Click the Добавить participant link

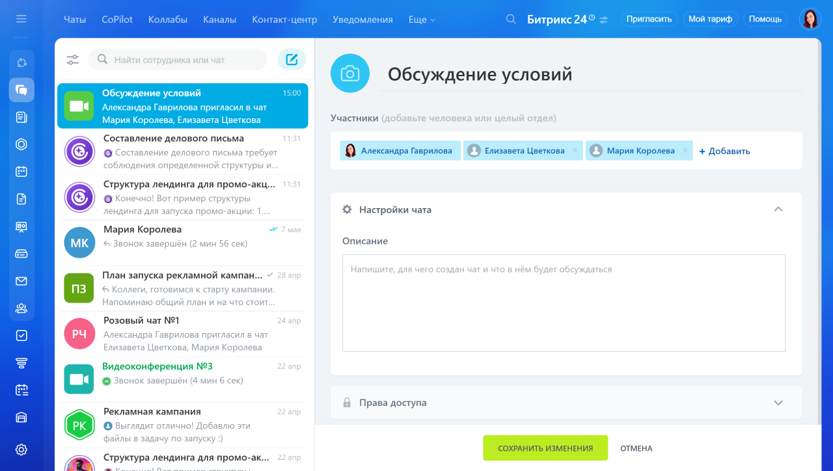pyautogui.click(x=724, y=151)
